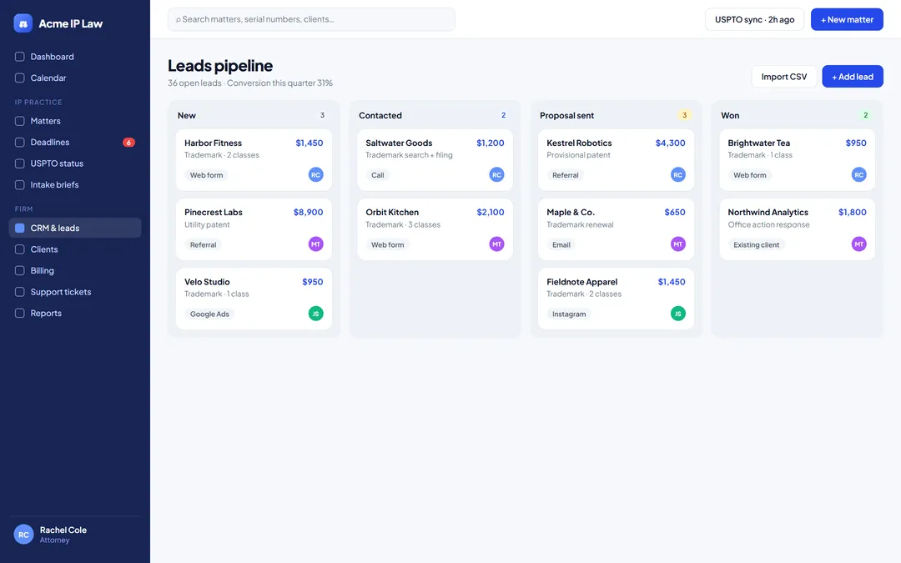
Task: Click 'Office action response' text on Northwind card
Action: click(x=769, y=224)
